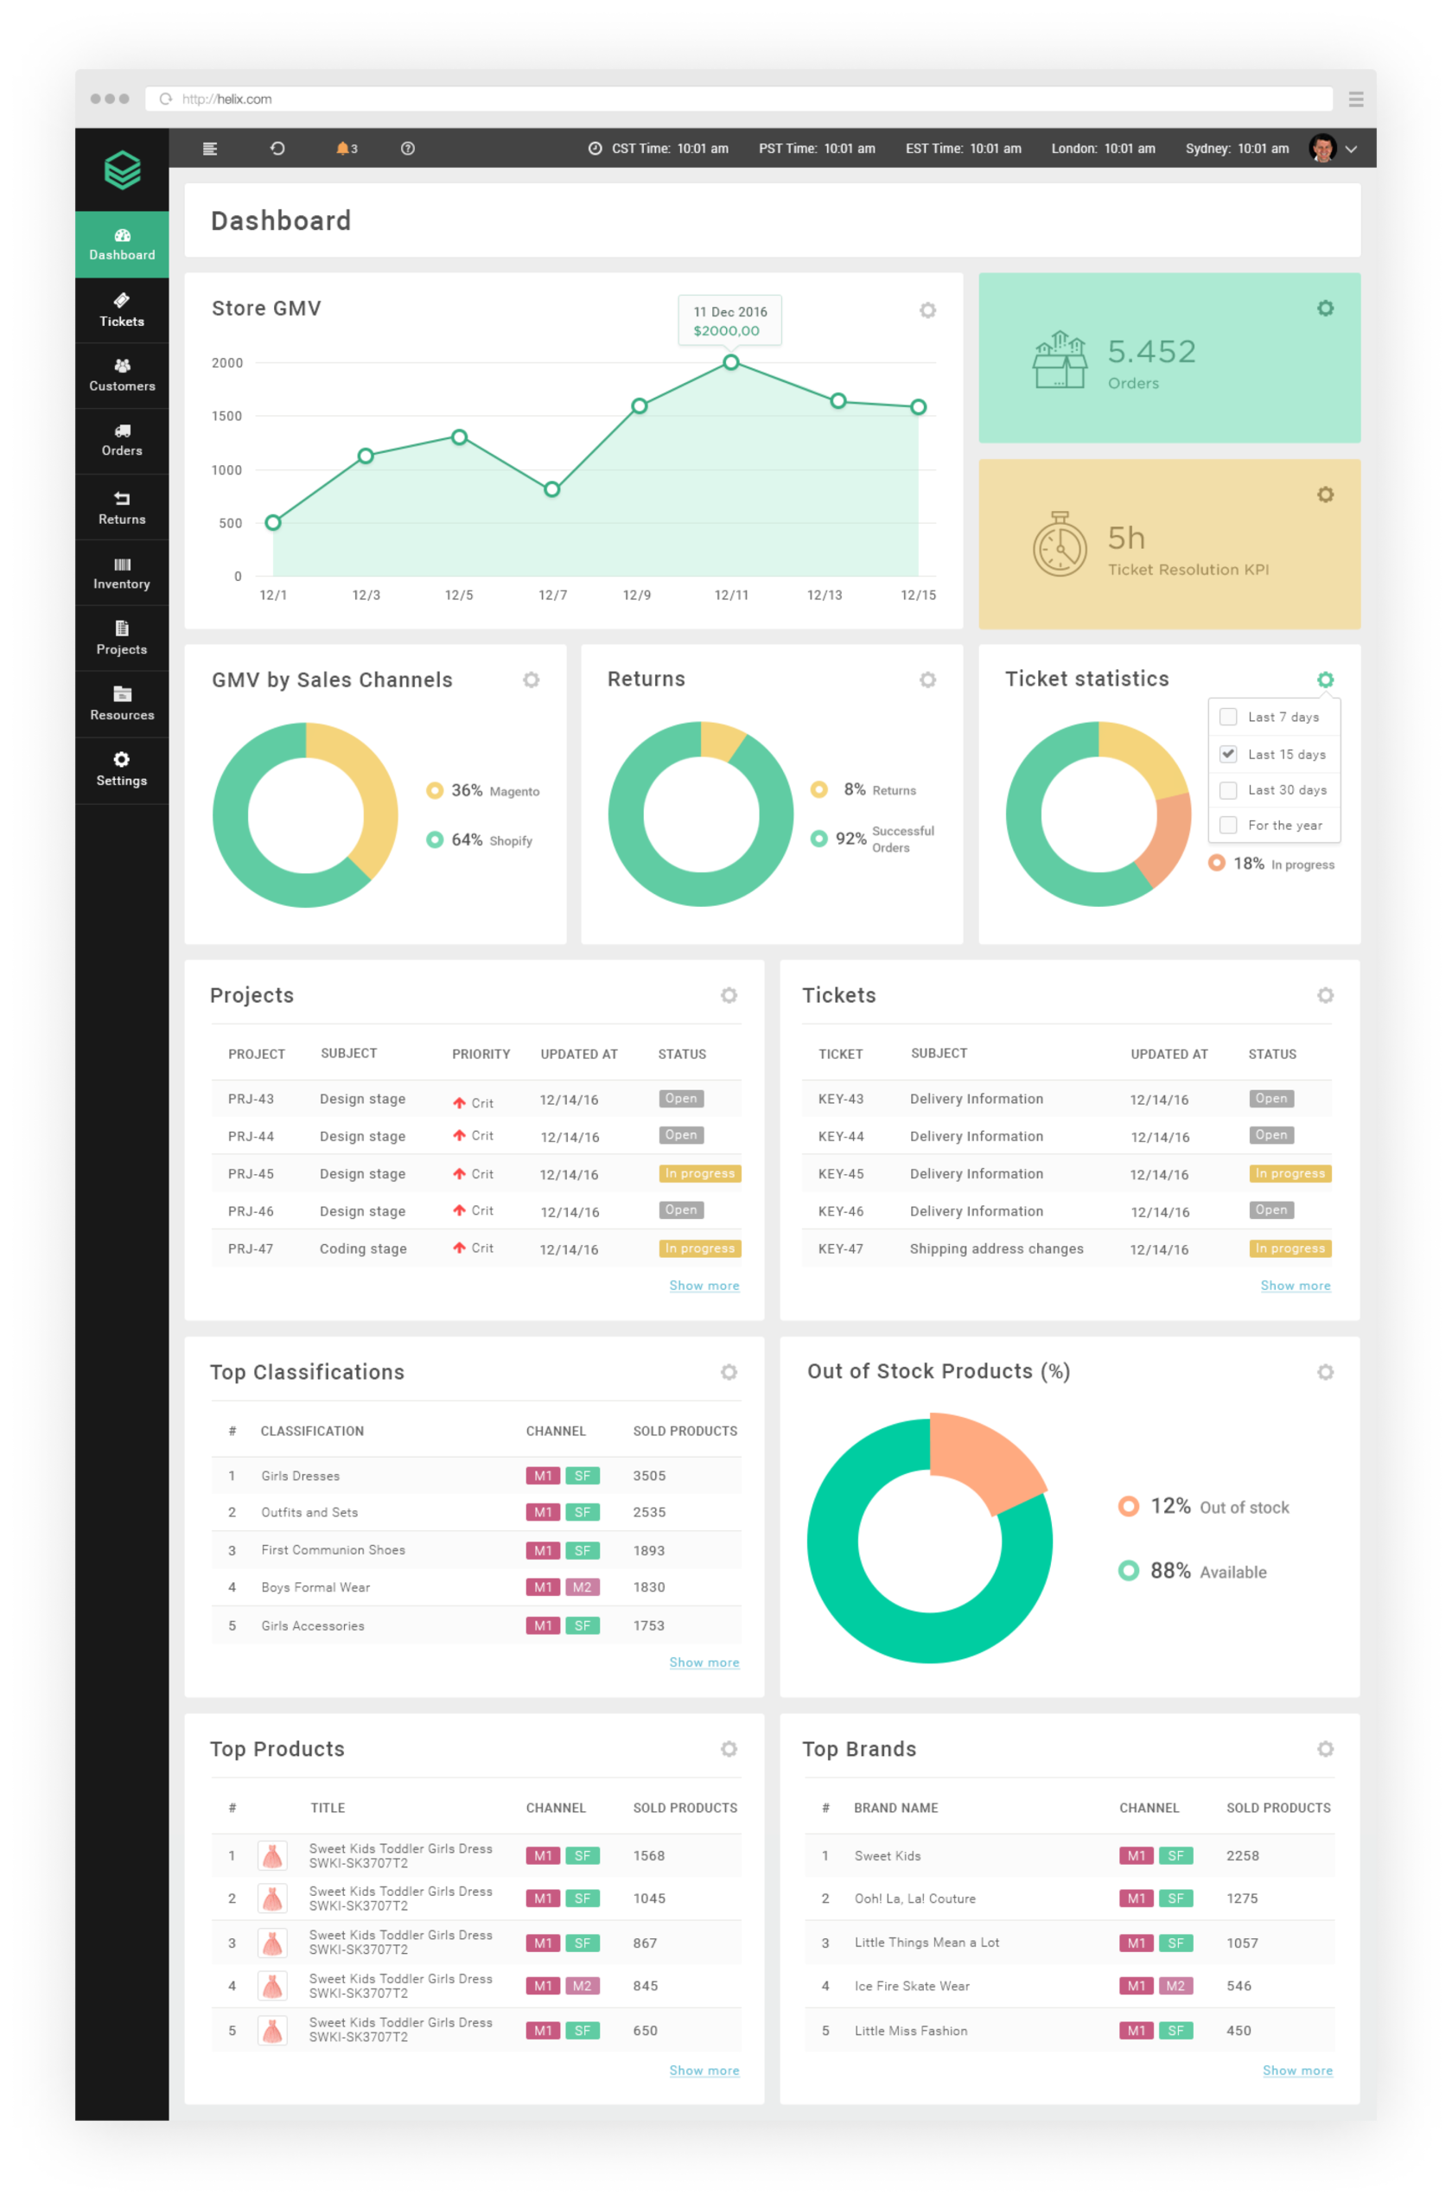Viewport: 1452px width, 2202px height.
Task: Open the Tickets section in the sidebar
Action: (121, 310)
